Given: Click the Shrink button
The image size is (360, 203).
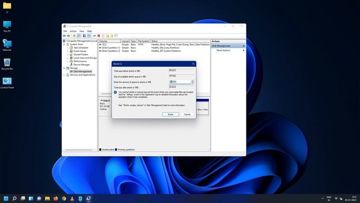Looking at the screenshot, I should [170, 114].
